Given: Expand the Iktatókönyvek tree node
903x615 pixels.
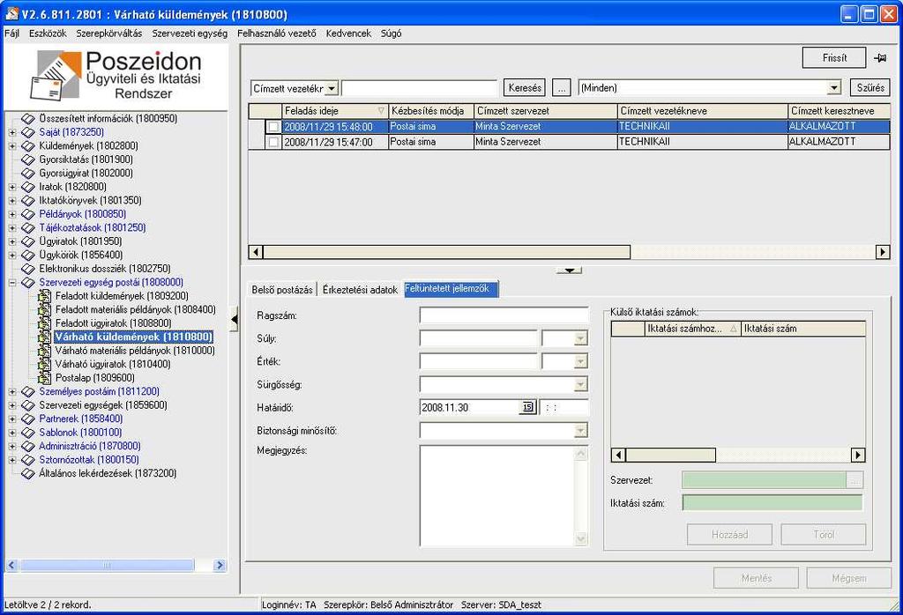Looking at the screenshot, I should [12, 201].
